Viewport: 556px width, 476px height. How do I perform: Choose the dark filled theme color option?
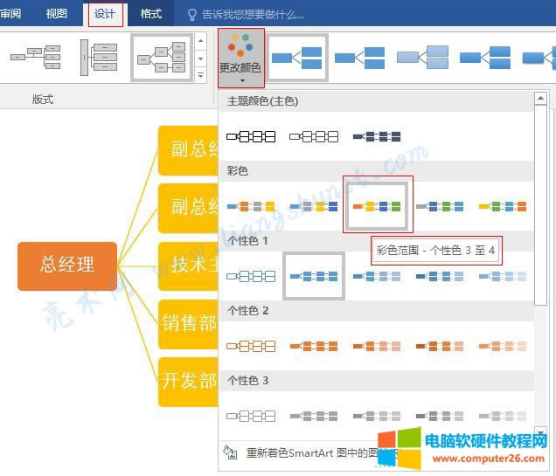(377, 136)
